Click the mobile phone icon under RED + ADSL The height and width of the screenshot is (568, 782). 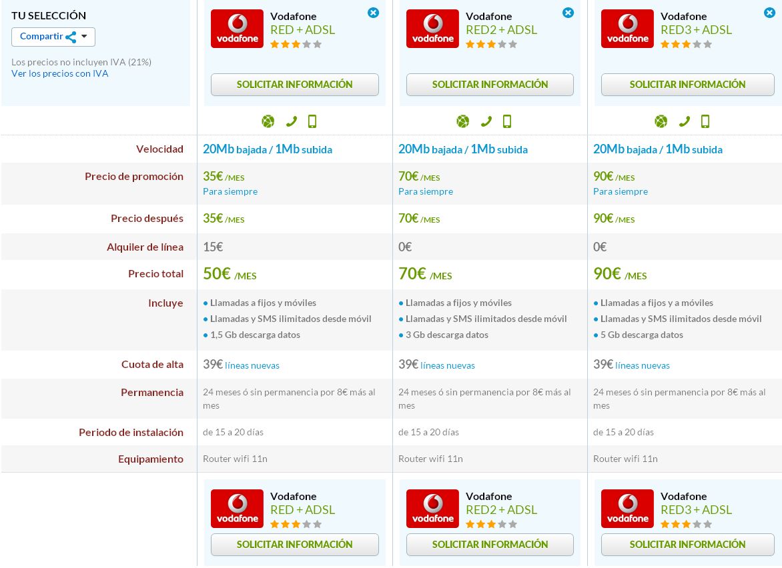(312, 121)
